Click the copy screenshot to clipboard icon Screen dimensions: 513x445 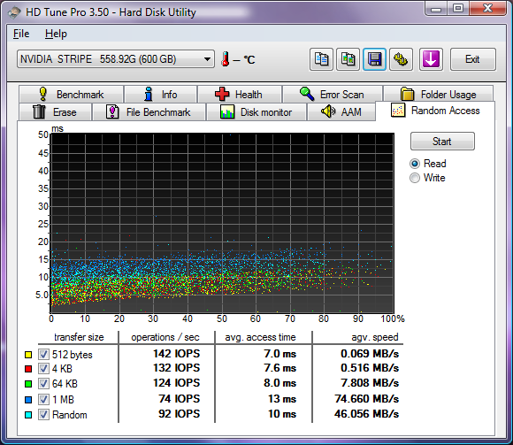click(348, 59)
